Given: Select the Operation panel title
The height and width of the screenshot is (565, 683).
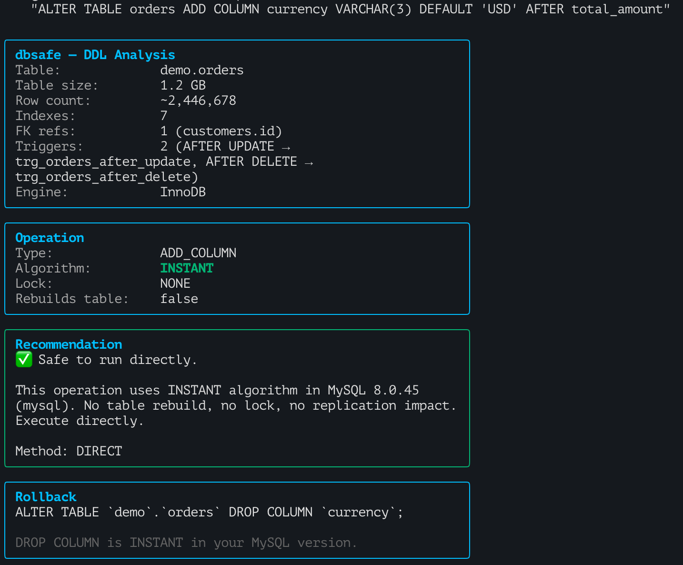Looking at the screenshot, I should point(50,238).
